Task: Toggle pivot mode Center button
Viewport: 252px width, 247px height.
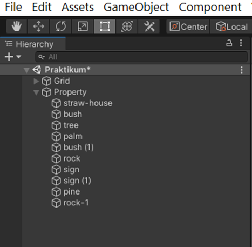Action: [x=188, y=26]
